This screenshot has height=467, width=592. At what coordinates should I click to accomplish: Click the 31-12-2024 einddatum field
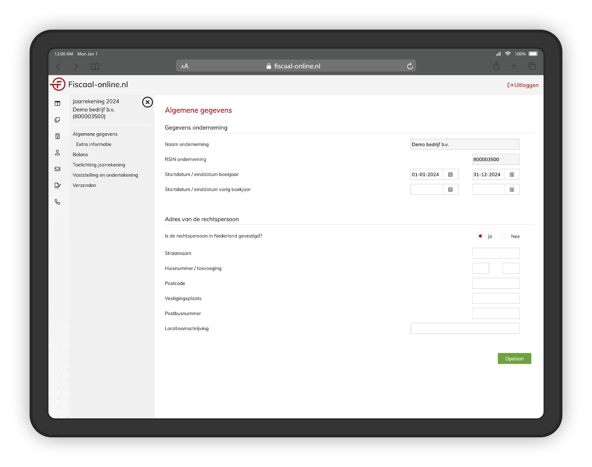pyautogui.click(x=488, y=175)
